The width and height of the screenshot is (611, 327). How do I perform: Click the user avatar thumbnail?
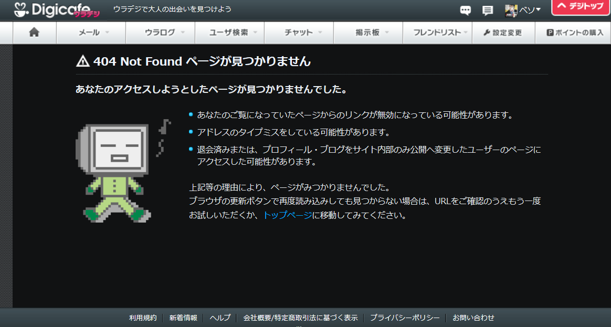click(x=511, y=10)
